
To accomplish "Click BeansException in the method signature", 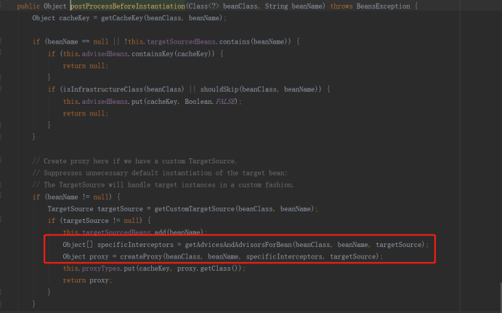I will click(x=384, y=6).
